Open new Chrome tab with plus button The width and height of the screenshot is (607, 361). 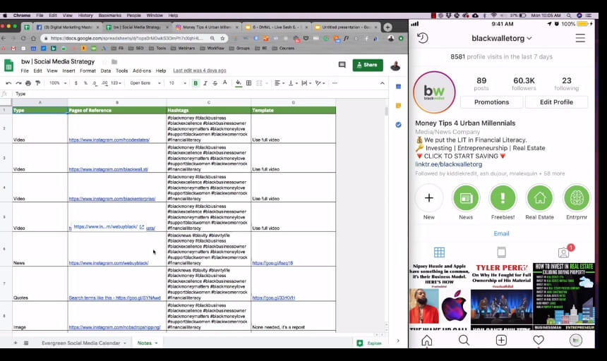click(x=387, y=27)
